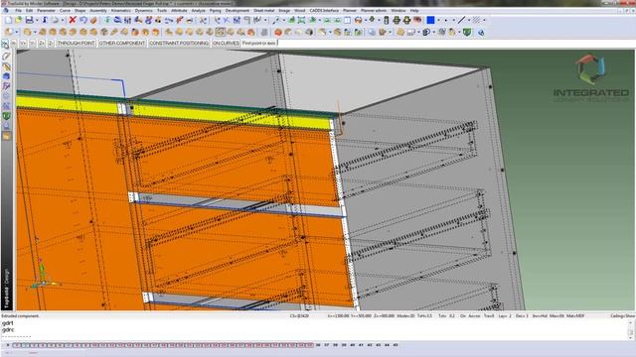Screen dimensions: 636x357
Task: Open the dropdown next to the point style dot
Action: click(453, 20)
